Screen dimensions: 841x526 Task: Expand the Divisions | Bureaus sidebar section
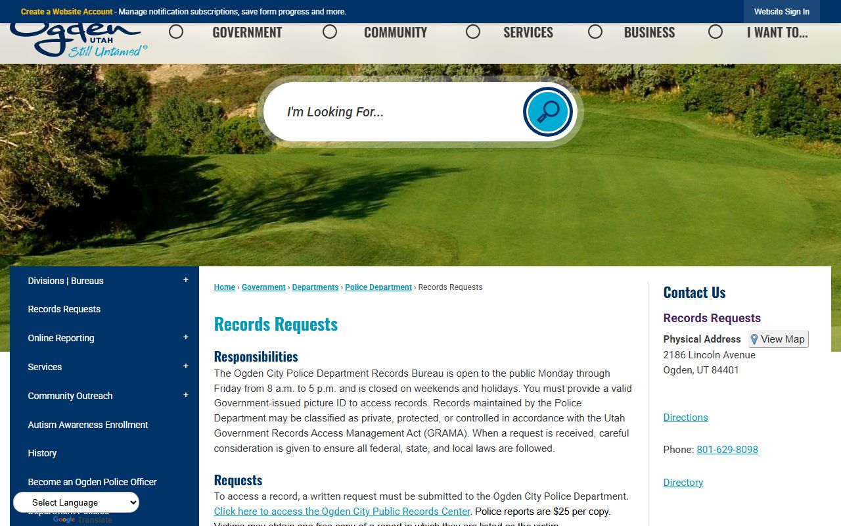(x=185, y=280)
